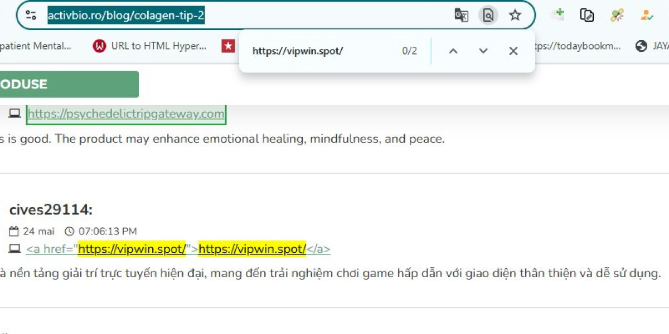This screenshot has width=669, height=334.
Task: Click the cives29114 commenter name
Action: 51,210
